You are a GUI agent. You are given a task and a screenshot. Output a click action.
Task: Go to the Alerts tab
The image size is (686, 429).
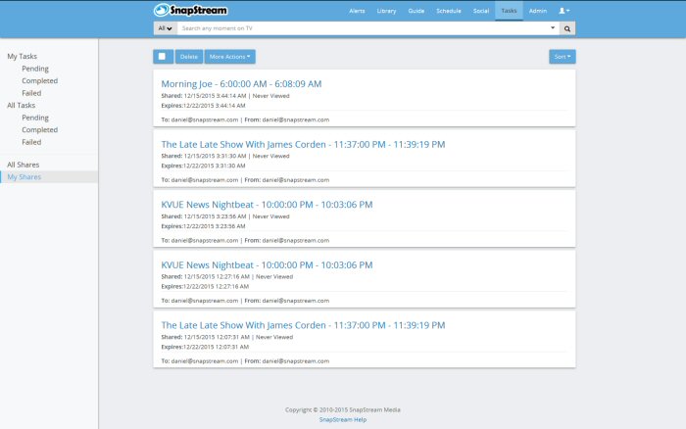coord(357,11)
